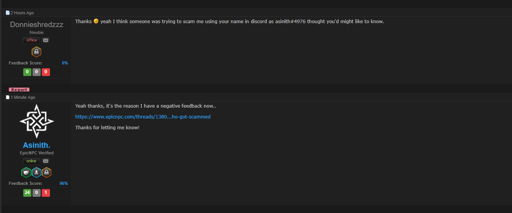Click Asinith's orange lock badge

coord(46,172)
